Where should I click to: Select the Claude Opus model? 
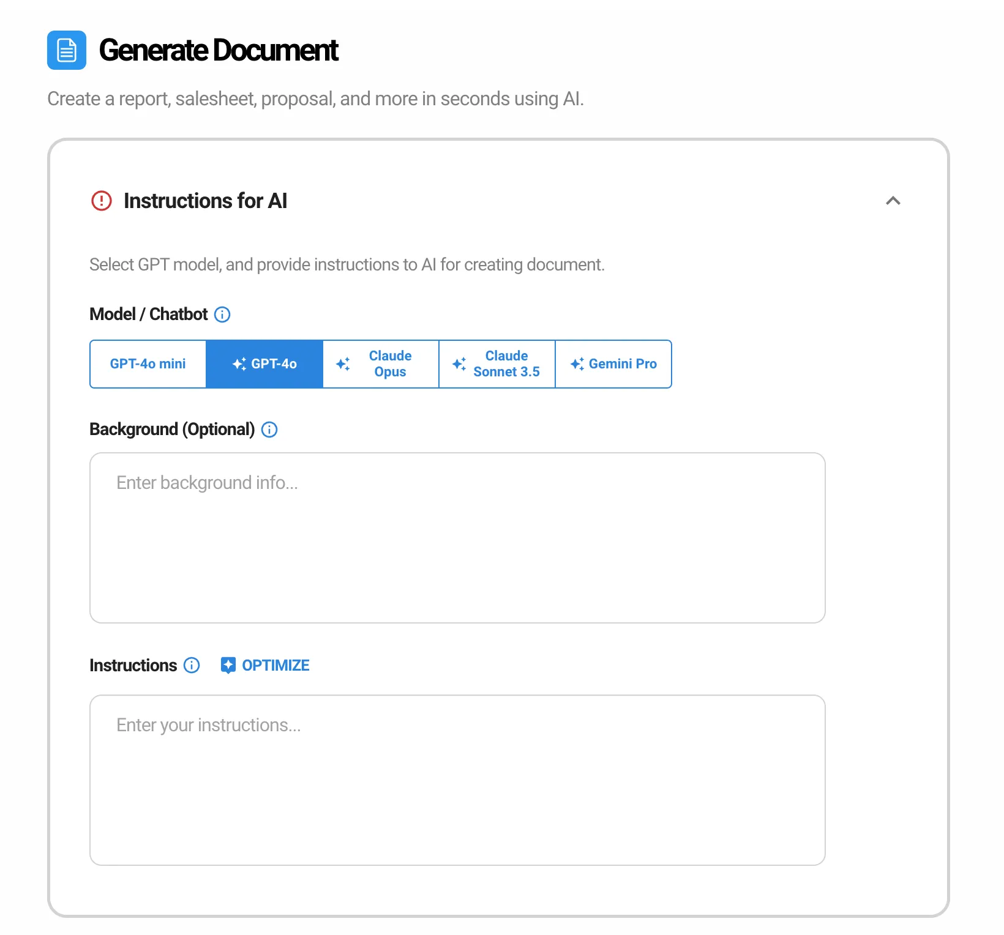(x=380, y=363)
